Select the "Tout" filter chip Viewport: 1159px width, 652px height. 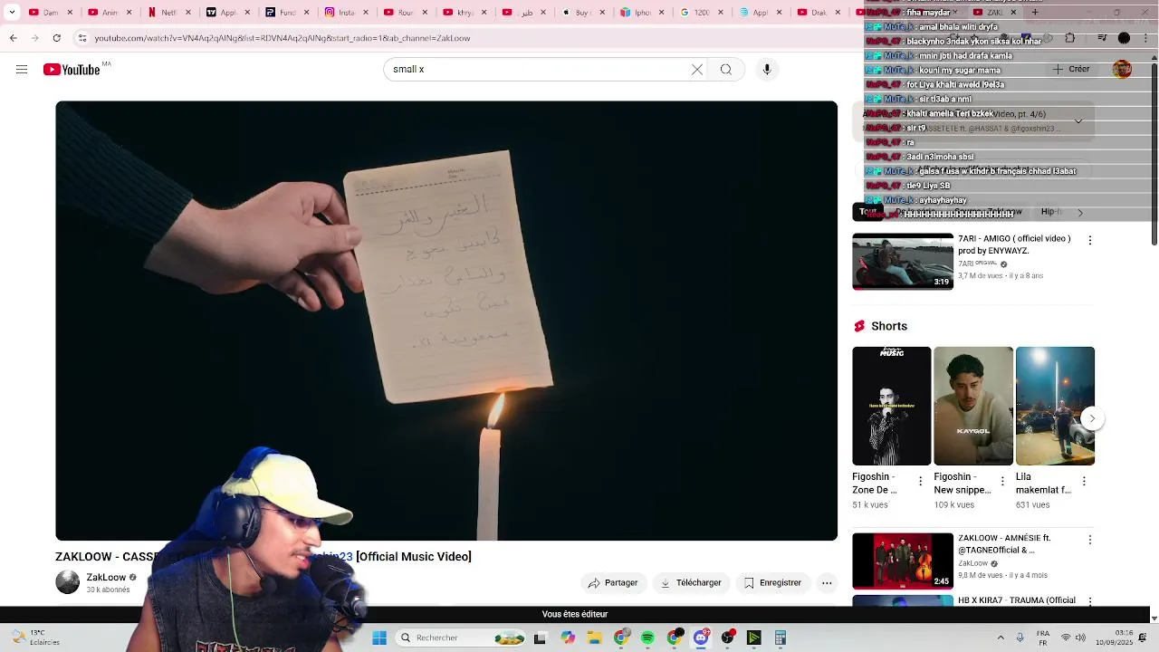point(867,212)
